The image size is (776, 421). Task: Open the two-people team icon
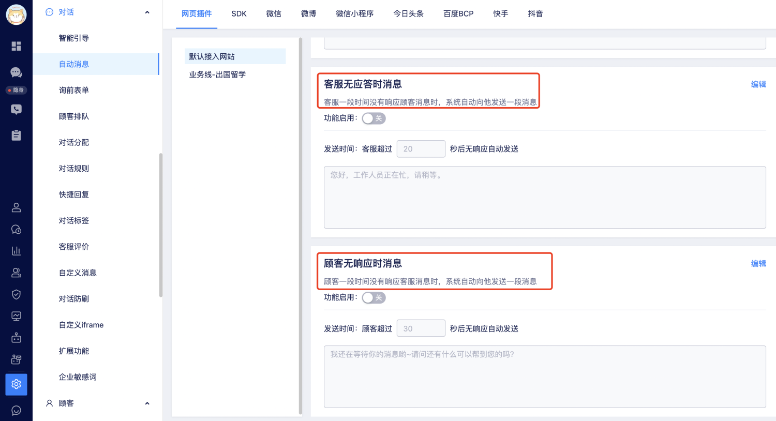[16, 273]
